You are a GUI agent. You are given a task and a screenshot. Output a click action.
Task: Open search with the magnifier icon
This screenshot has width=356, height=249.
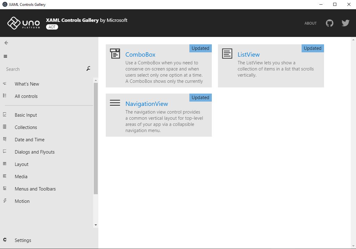(88, 69)
